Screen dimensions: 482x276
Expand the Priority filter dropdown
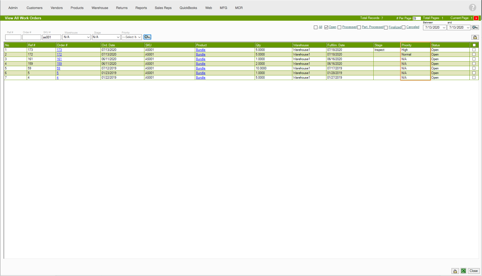(x=132, y=37)
